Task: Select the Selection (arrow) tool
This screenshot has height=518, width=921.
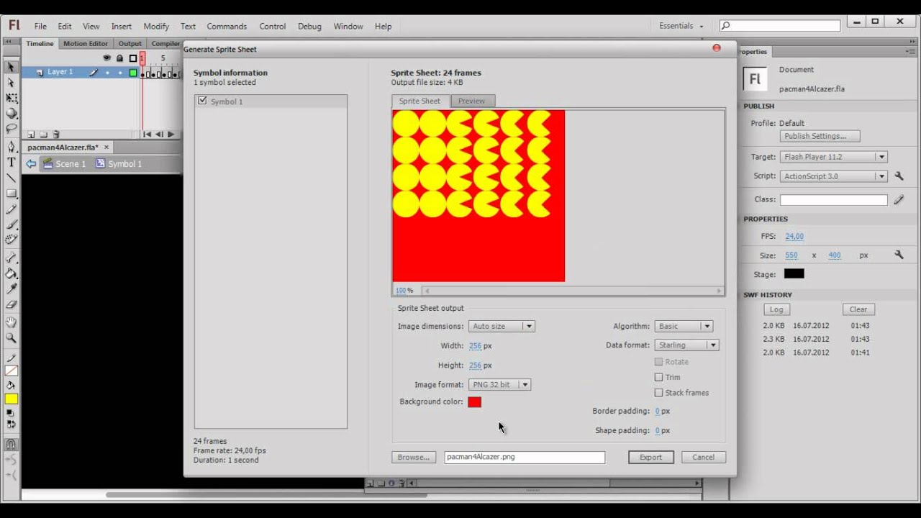Action: [11, 67]
